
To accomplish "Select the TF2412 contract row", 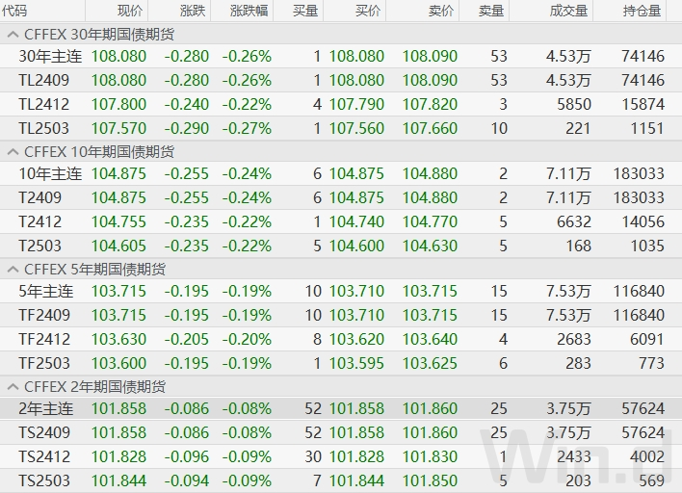I will 341,339.
